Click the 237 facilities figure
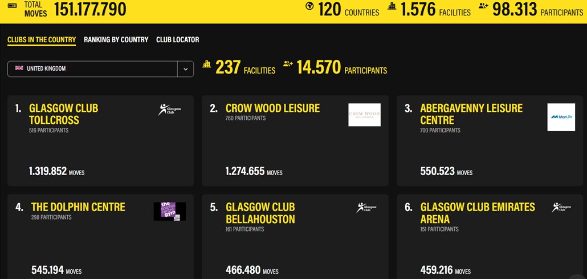 (x=228, y=67)
